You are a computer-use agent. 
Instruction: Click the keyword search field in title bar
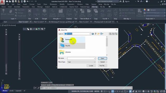pyautogui.click(x=108, y=1)
